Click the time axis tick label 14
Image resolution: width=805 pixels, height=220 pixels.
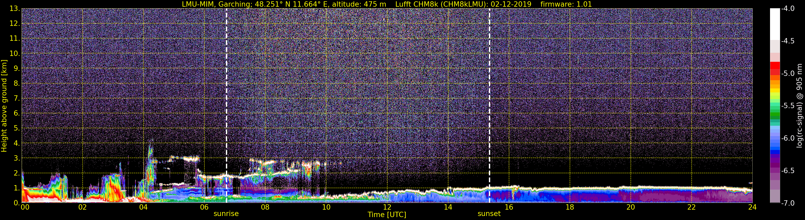[x=448, y=207]
